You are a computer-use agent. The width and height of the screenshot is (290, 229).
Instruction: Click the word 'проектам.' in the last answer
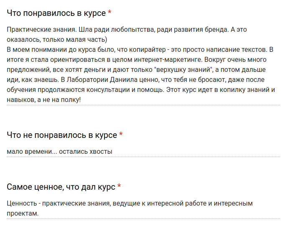coord(23,214)
